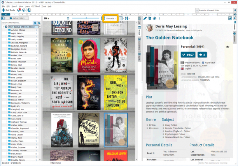Viewport: 238px width, 166px height.
Task: Toggle the #167 collection status check button
Action: tap(188, 55)
